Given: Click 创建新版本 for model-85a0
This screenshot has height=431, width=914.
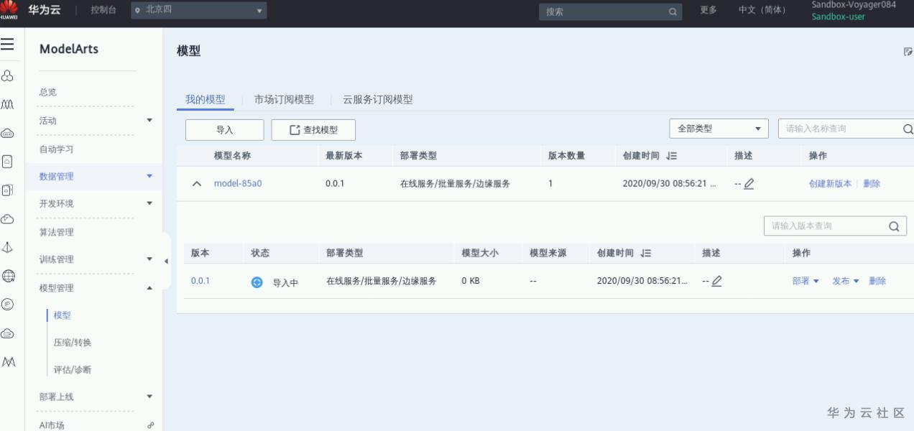Looking at the screenshot, I should (830, 184).
